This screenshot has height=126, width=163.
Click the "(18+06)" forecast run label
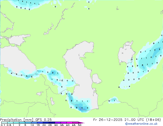153,120
